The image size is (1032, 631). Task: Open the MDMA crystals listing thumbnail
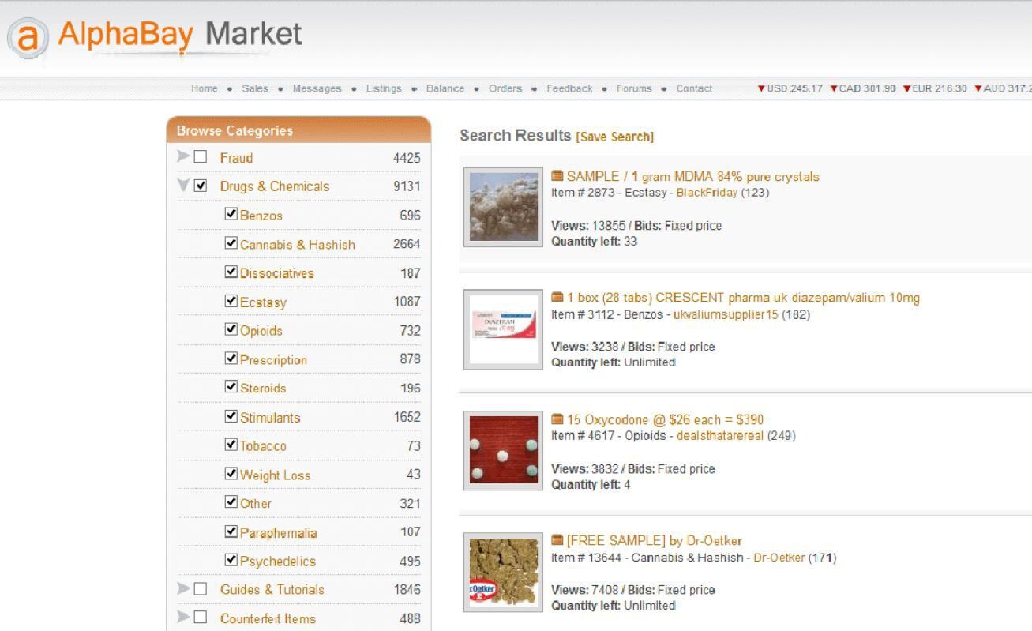503,207
